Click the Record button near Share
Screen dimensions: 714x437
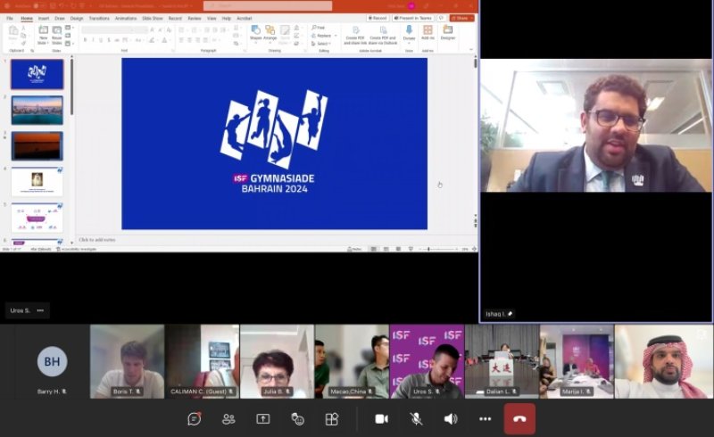point(378,18)
